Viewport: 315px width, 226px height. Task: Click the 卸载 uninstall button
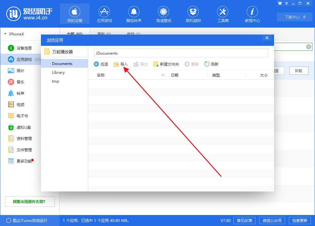pos(299,71)
